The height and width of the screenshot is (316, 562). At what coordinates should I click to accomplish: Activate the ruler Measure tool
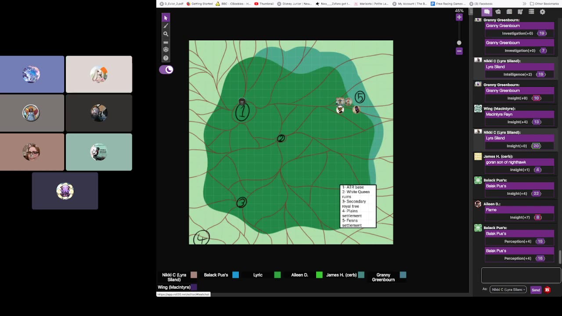(x=166, y=42)
